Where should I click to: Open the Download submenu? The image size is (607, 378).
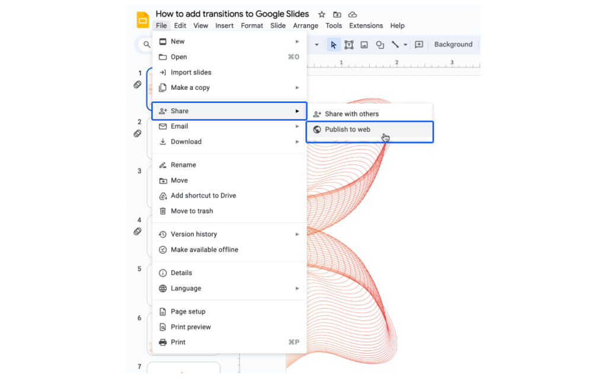click(185, 141)
